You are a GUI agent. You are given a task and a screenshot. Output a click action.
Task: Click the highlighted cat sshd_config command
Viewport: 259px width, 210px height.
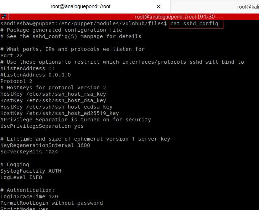coord(196,23)
